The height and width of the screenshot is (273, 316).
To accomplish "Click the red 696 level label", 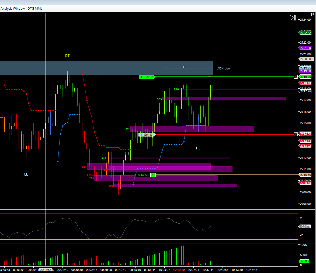I will click(111, 185).
